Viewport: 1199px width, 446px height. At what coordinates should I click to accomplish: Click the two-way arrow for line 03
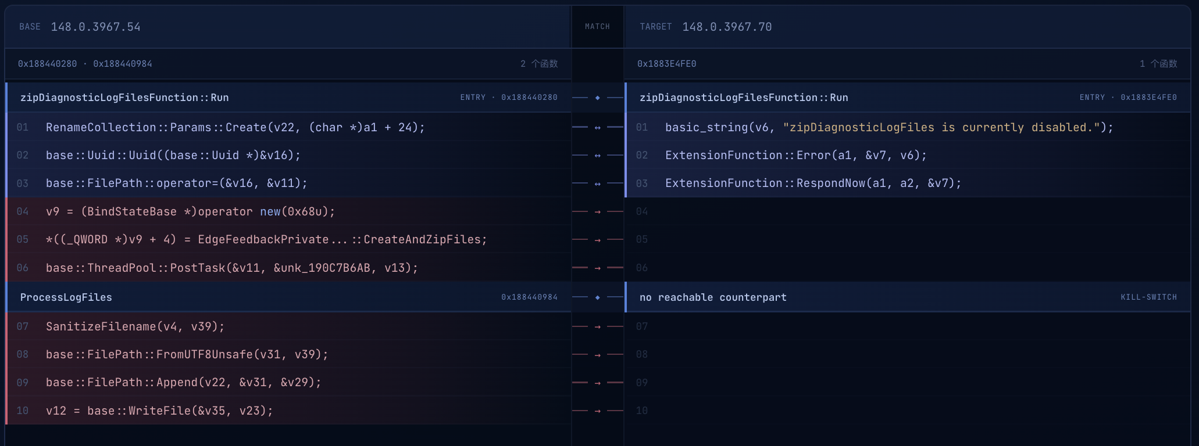click(x=597, y=184)
